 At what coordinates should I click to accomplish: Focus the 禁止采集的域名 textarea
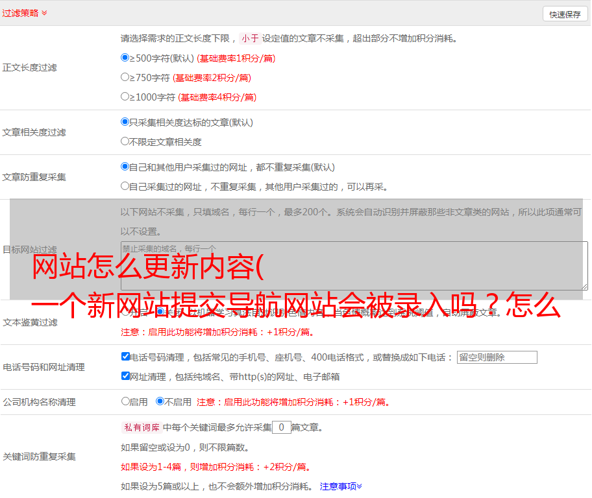354,266
